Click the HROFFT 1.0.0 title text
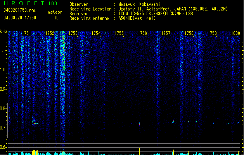Screen dimensions: 244x155 (30, 3)
